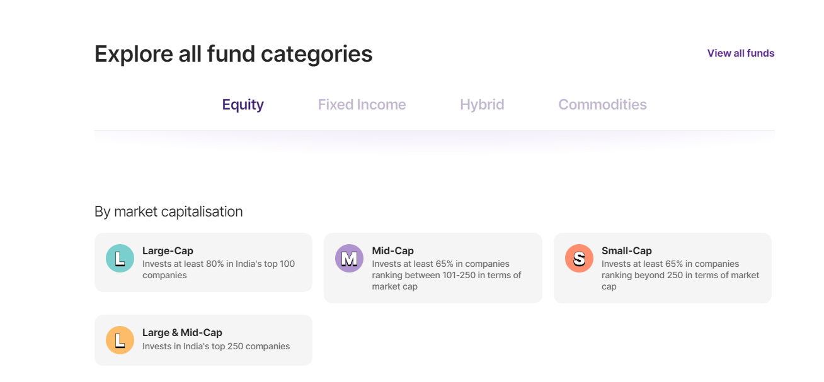Viewport: 824px width, 382px height.
Task: Go to the Commodities tab
Action: pos(602,104)
